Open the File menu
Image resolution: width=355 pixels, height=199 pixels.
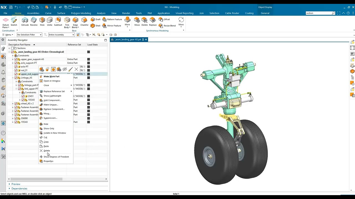tap(5, 13)
